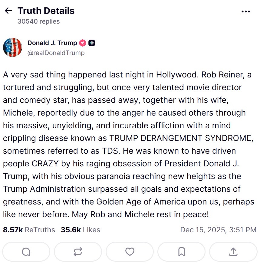Click the plus badge beside the verified checkmark

[91, 43]
